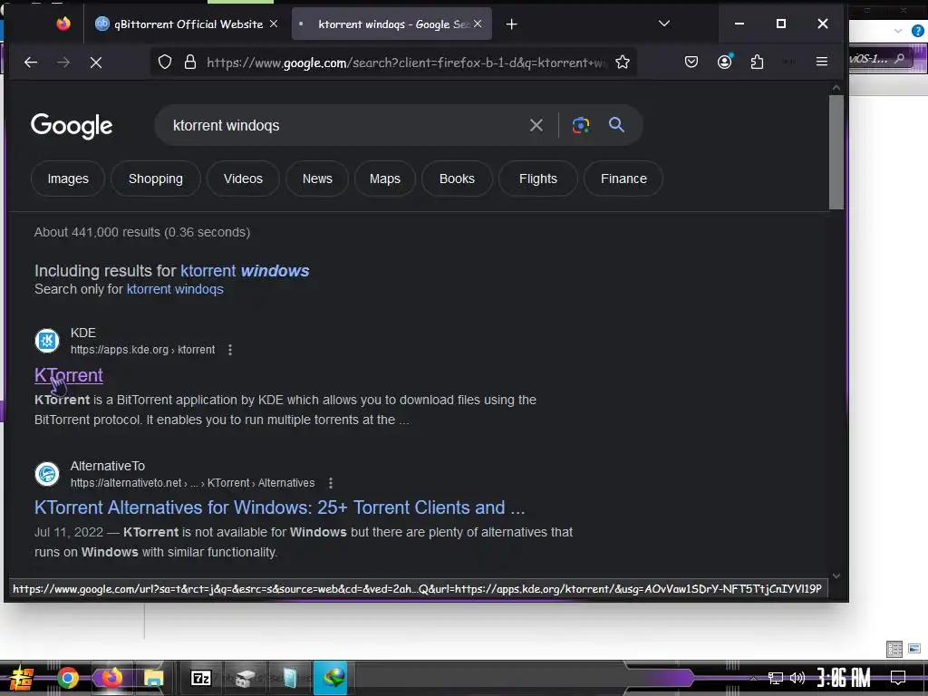Viewport: 928px width, 696px height.
Task: Click the background window's help icon
Action: click(x=917, y=30)
